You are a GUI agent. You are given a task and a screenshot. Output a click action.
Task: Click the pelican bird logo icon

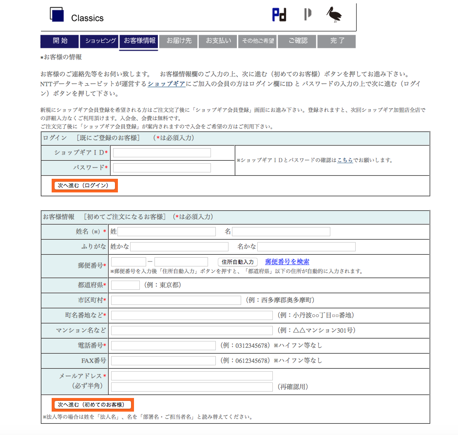[x=334, y=15]
